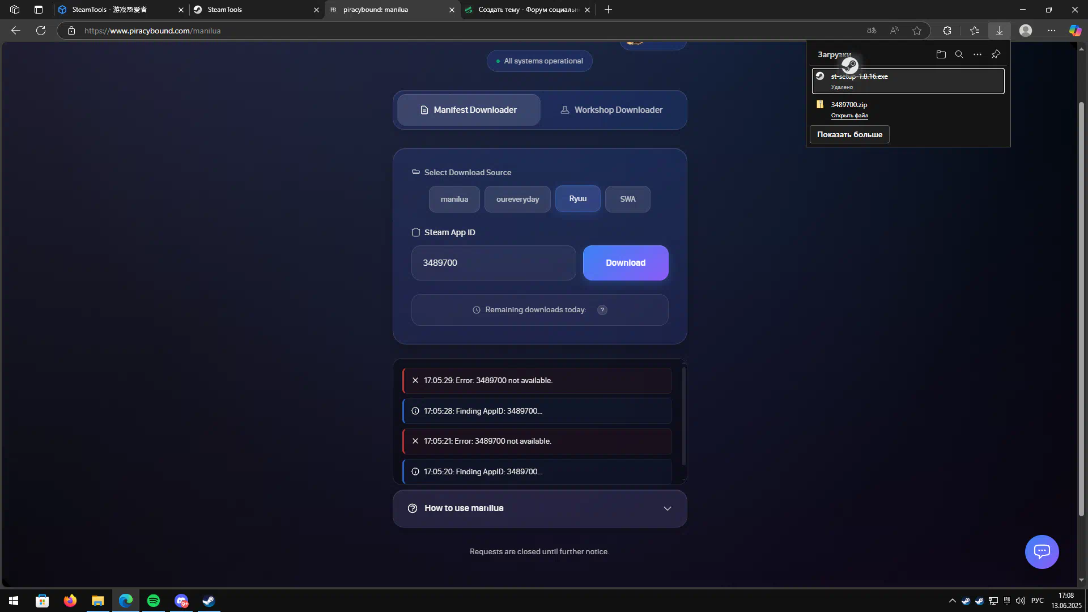Toggle the downloads toolbar button
The width and height of the screenshot is (1088, 612).
1000,31
